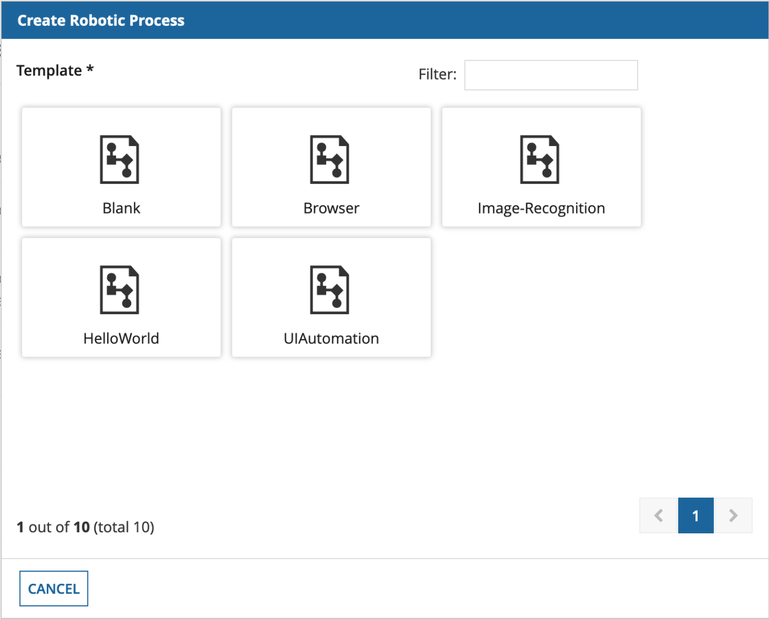Viewport: 769px width, 619px height.
Task: Click the Blank template workflow icon
Action: coord(120,159)
